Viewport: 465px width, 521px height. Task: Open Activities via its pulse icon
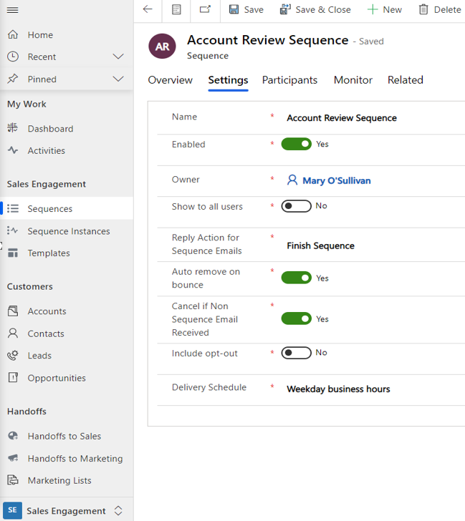pos(13,150)
